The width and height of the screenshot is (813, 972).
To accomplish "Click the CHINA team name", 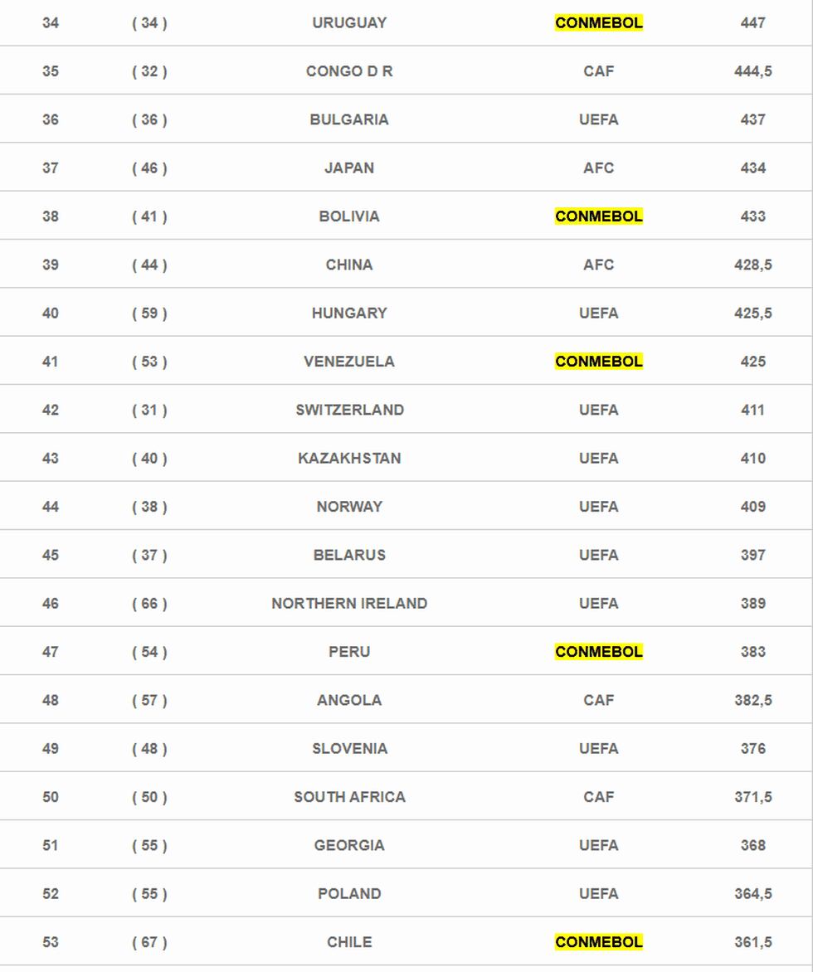I will tap(349, 265).
